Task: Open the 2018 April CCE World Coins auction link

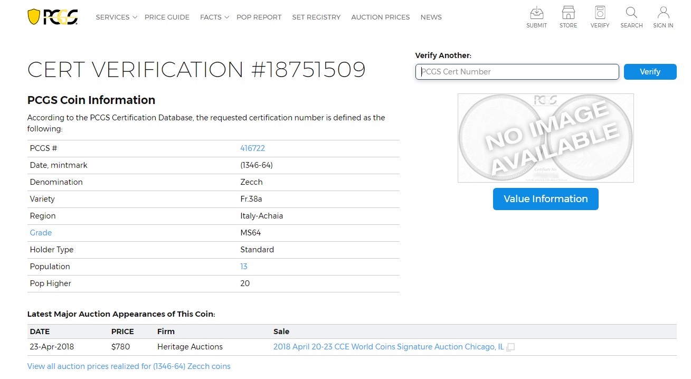Action: pyautogui.click(x=389, y=347)
